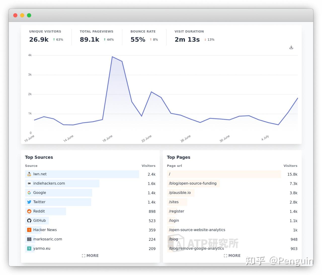The height and width of the screenshot is (275, 322).
Task: Filter by Twitter source
Action: (x=90, y=202)
